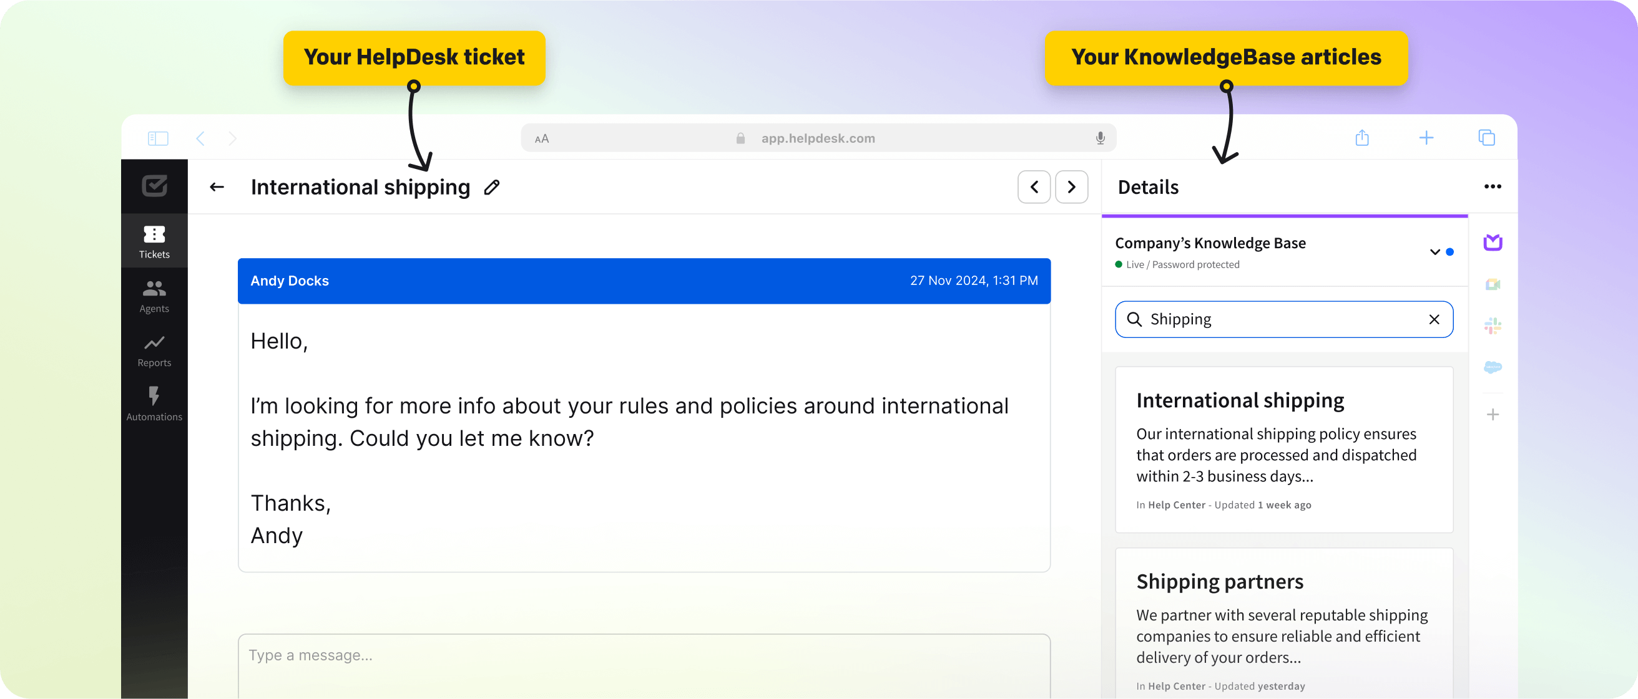Viewport: 1638px width, 699px height.
Task: Click the edit pencil icon on ticket title
Action: (494, 188)
